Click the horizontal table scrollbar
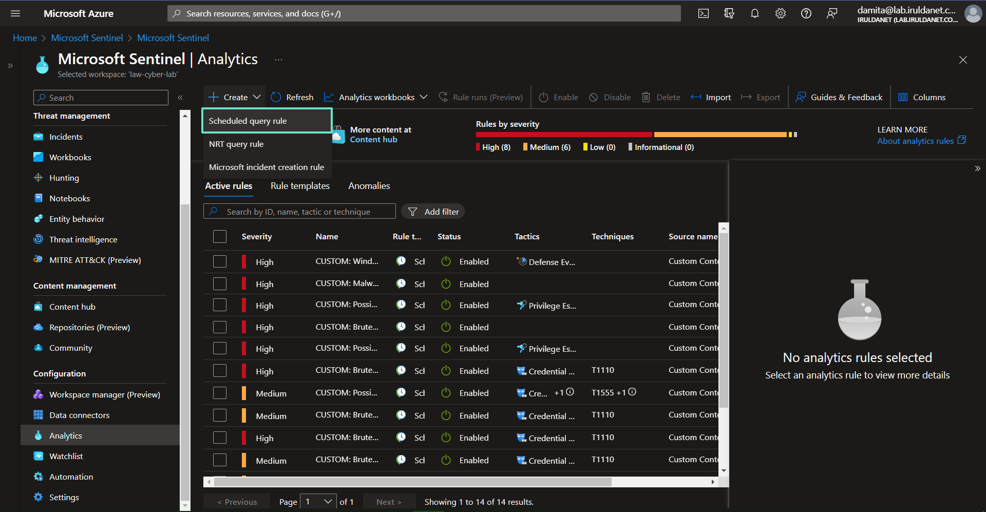 click(x=412, y=482)
